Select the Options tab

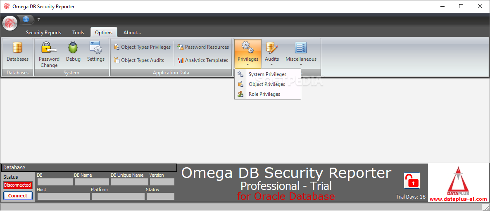coord(104,33)
